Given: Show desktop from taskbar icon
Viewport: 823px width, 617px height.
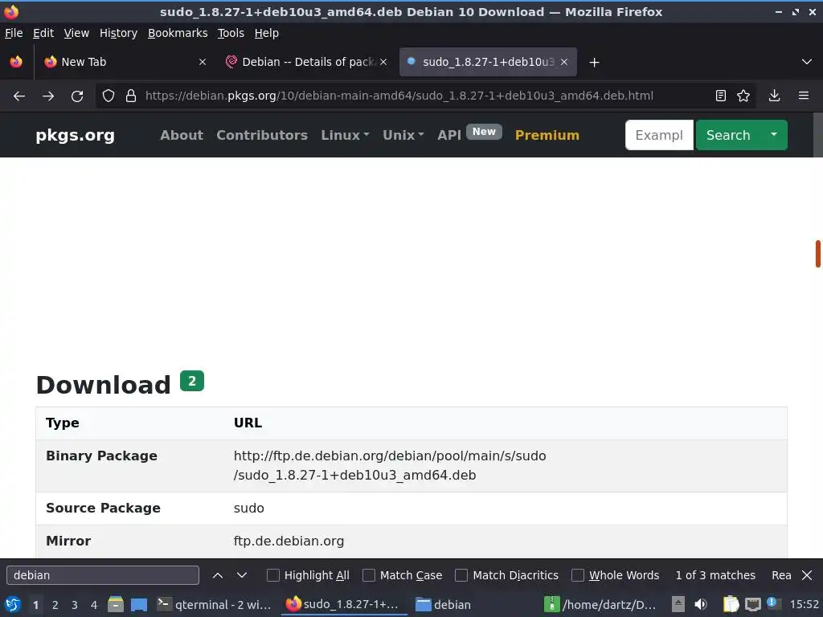Looking at the screenshot, I should (x=139, y=604).
